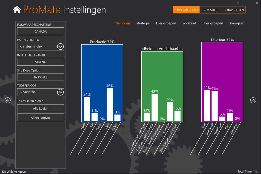Adjust the Melktype 6% bar

coord(222,119)
